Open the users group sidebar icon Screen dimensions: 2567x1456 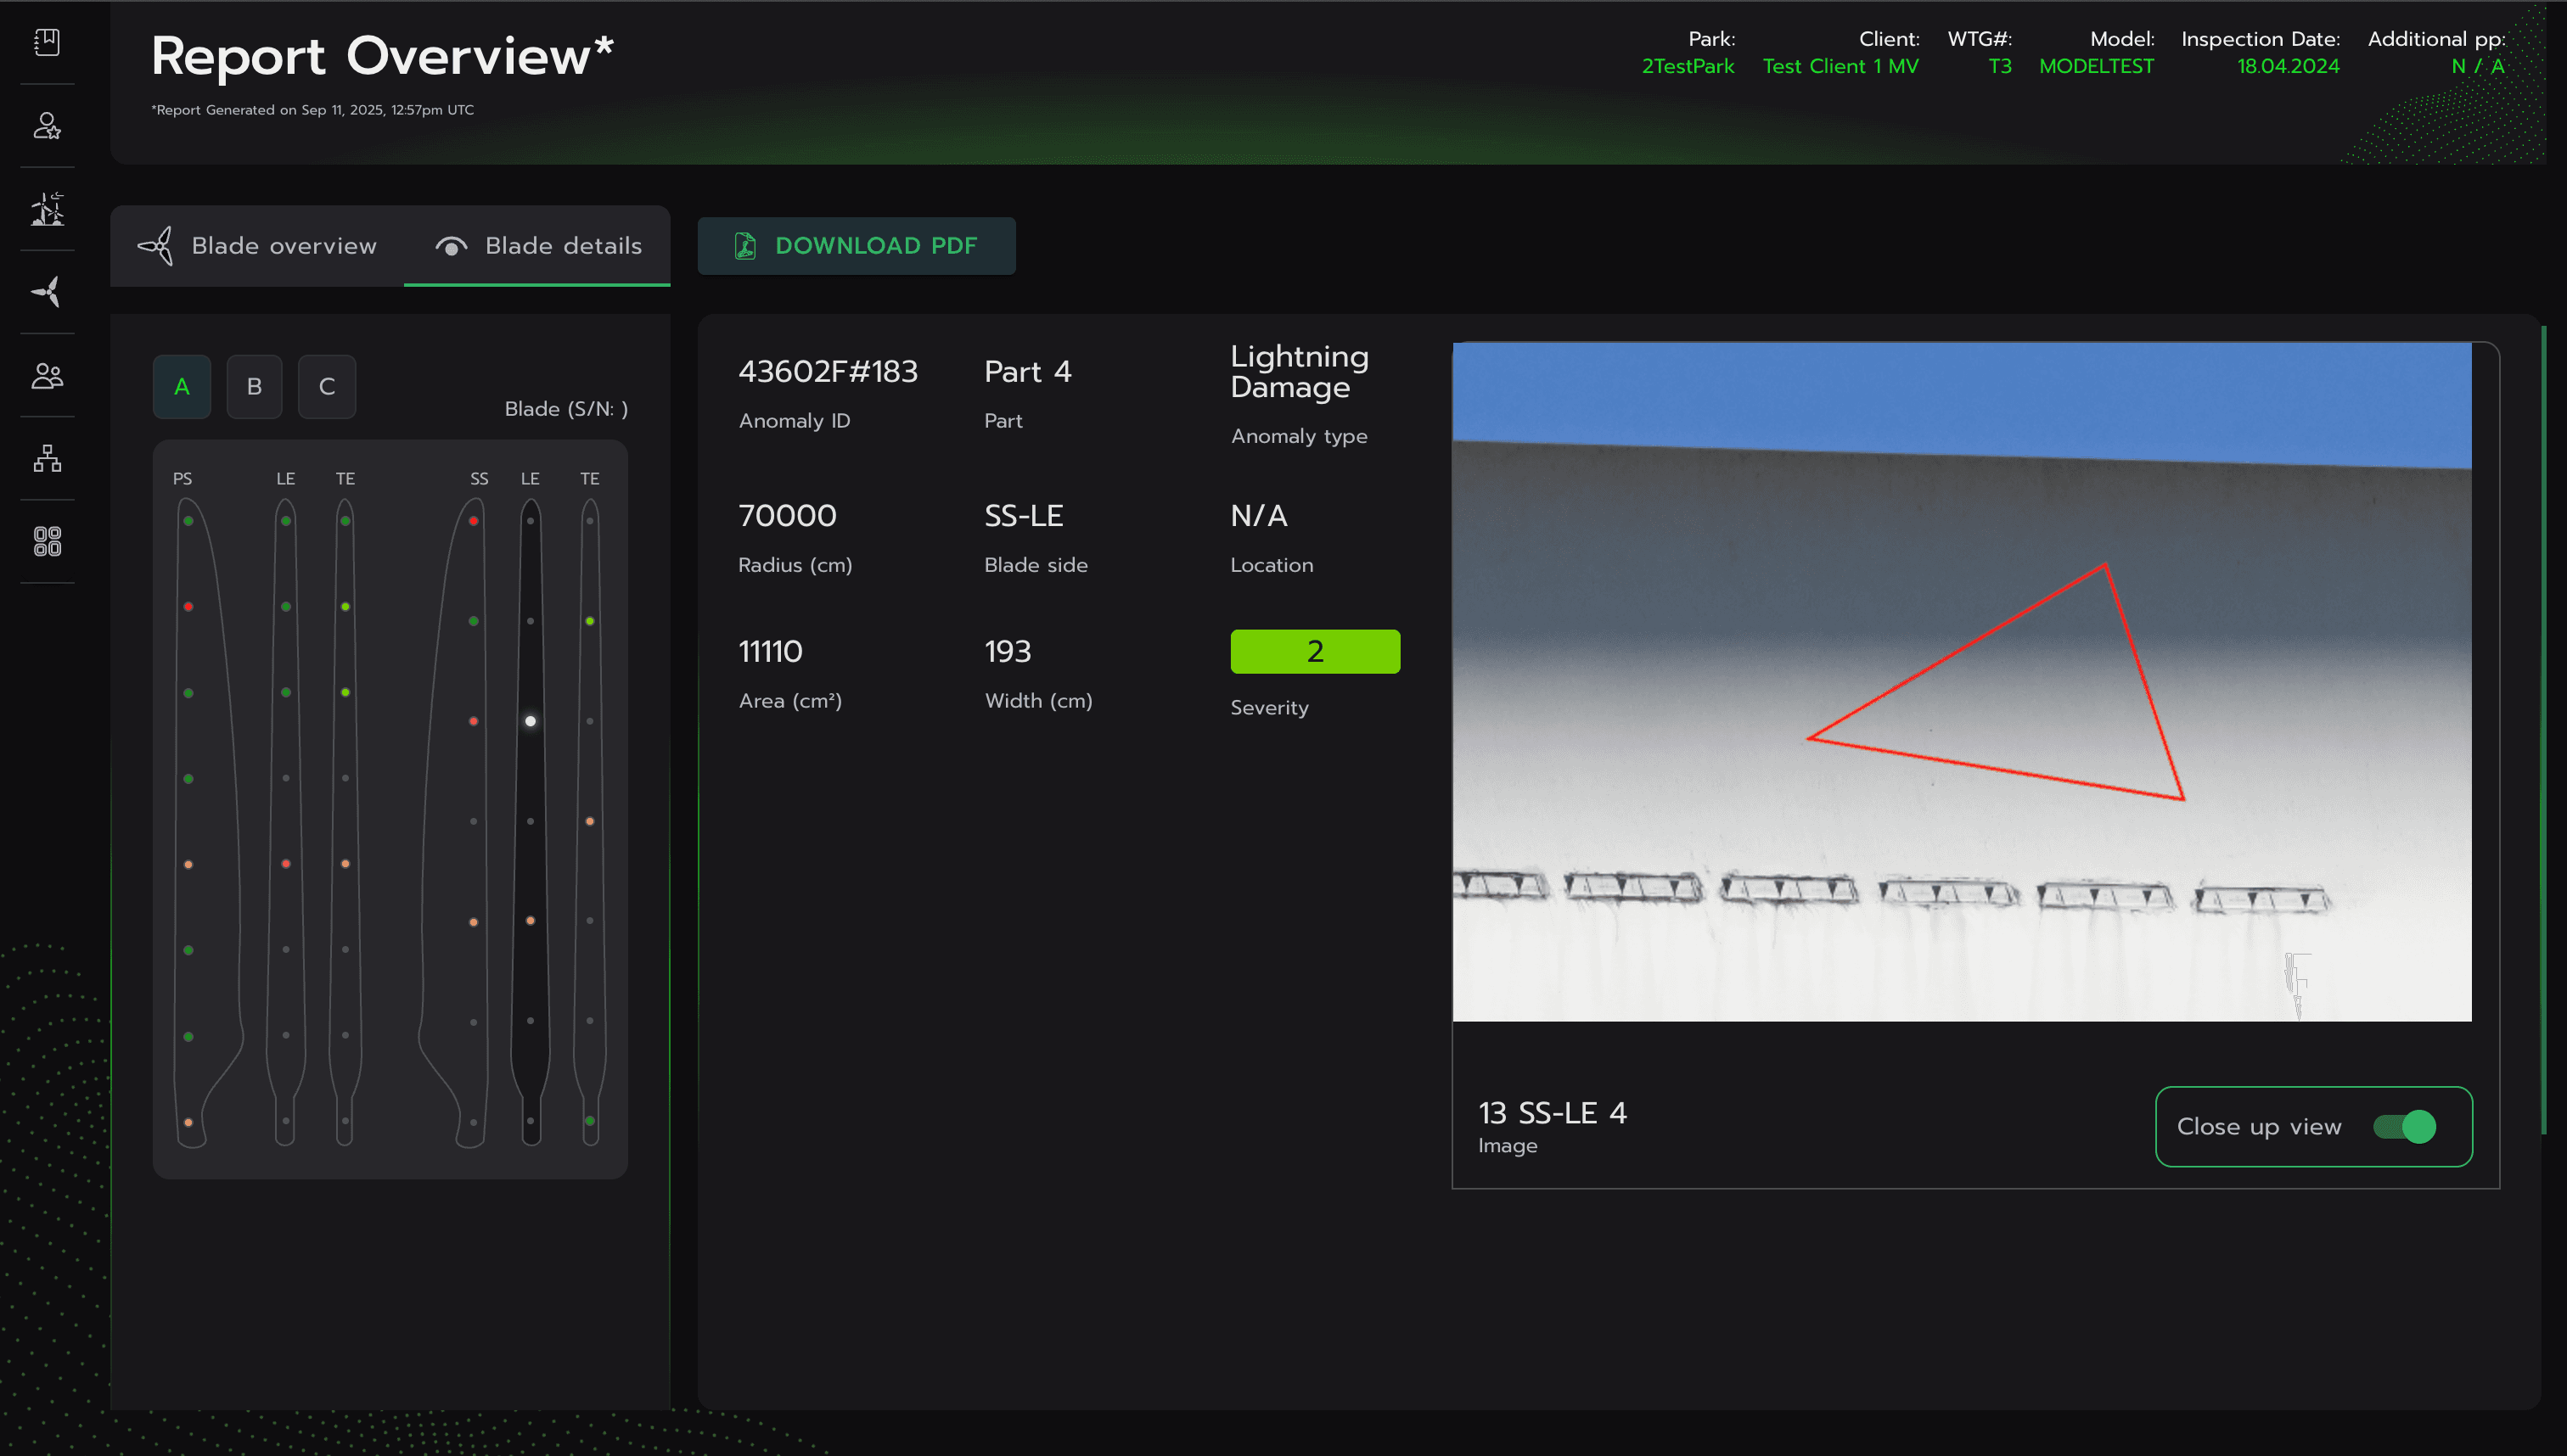[47, 376]
